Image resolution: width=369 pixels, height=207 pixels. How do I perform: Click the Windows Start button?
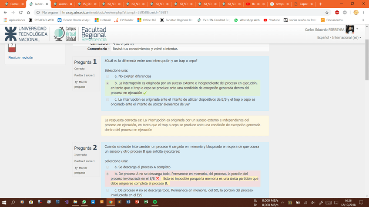click(4, 202)
